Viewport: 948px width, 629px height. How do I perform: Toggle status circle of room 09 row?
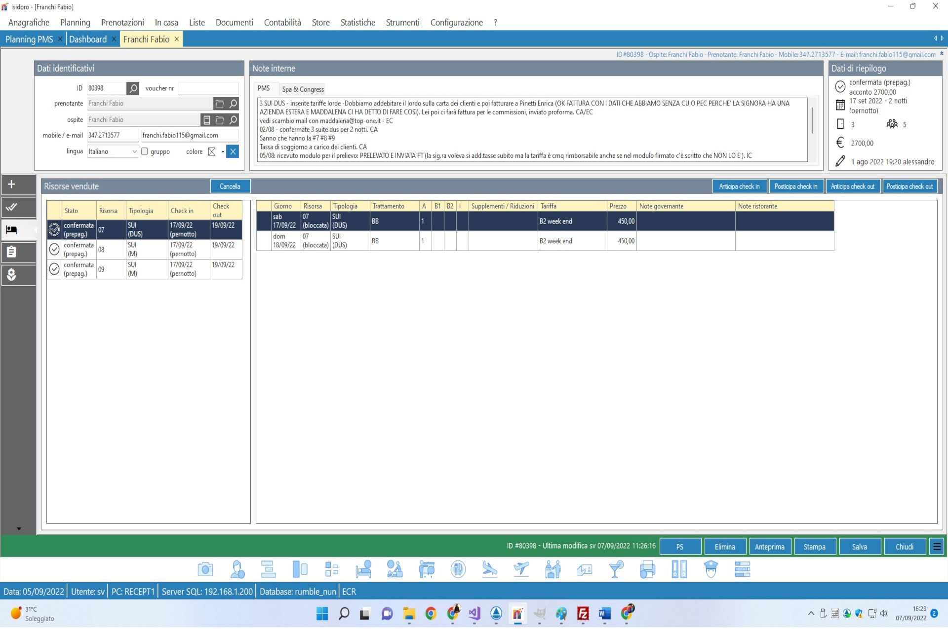coord(54,269)
